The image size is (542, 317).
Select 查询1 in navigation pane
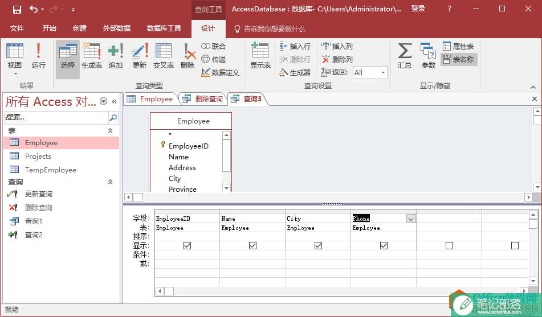pyautogui.click(x=61, y=221)
